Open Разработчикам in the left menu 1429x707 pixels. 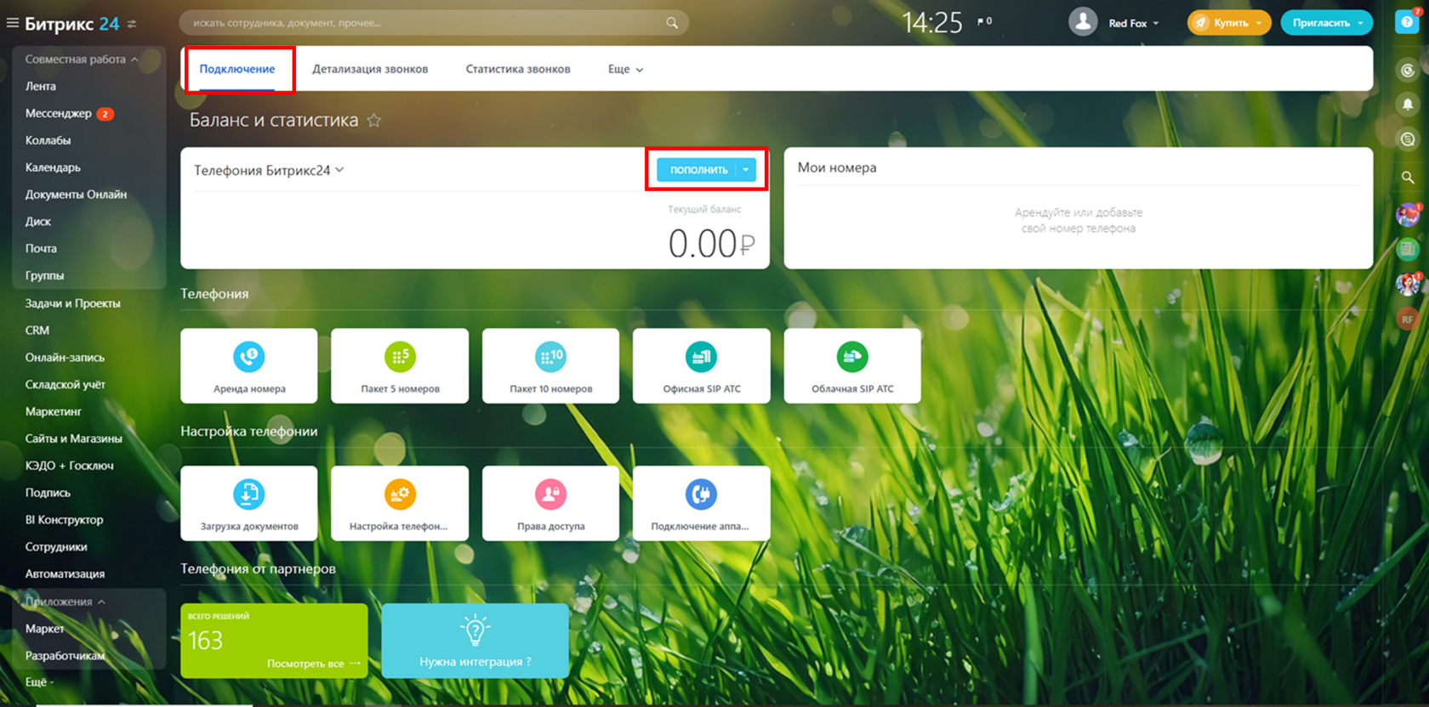65,656
